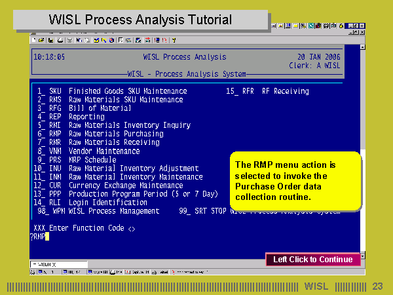Click the blue monitor icon with red mark
Screen dimensions: 393x295
click(x=157, y=40)
